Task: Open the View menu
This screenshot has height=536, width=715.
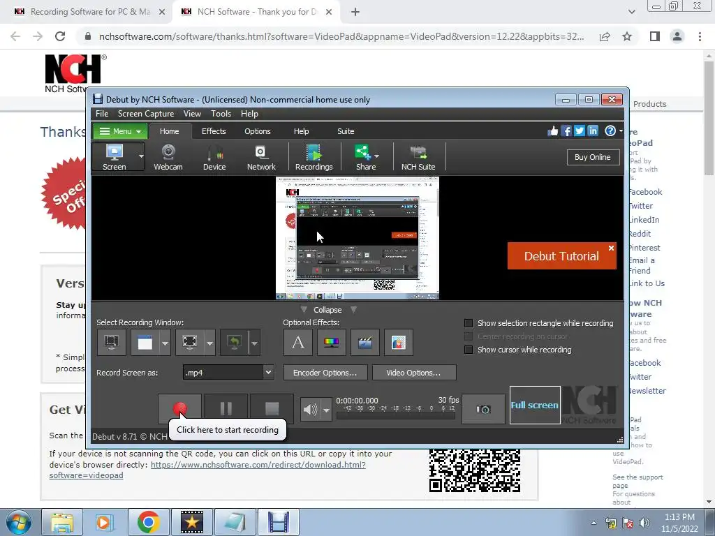Action: 192,114
